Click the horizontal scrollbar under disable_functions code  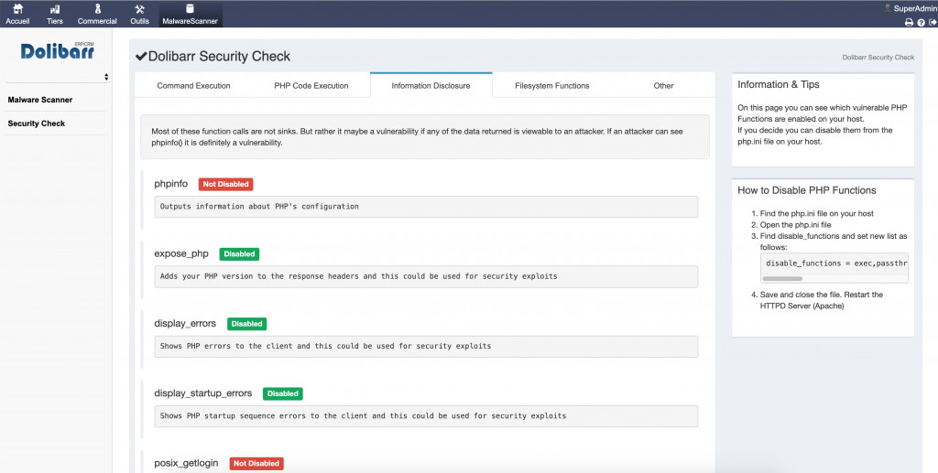(x=782, y=278)
